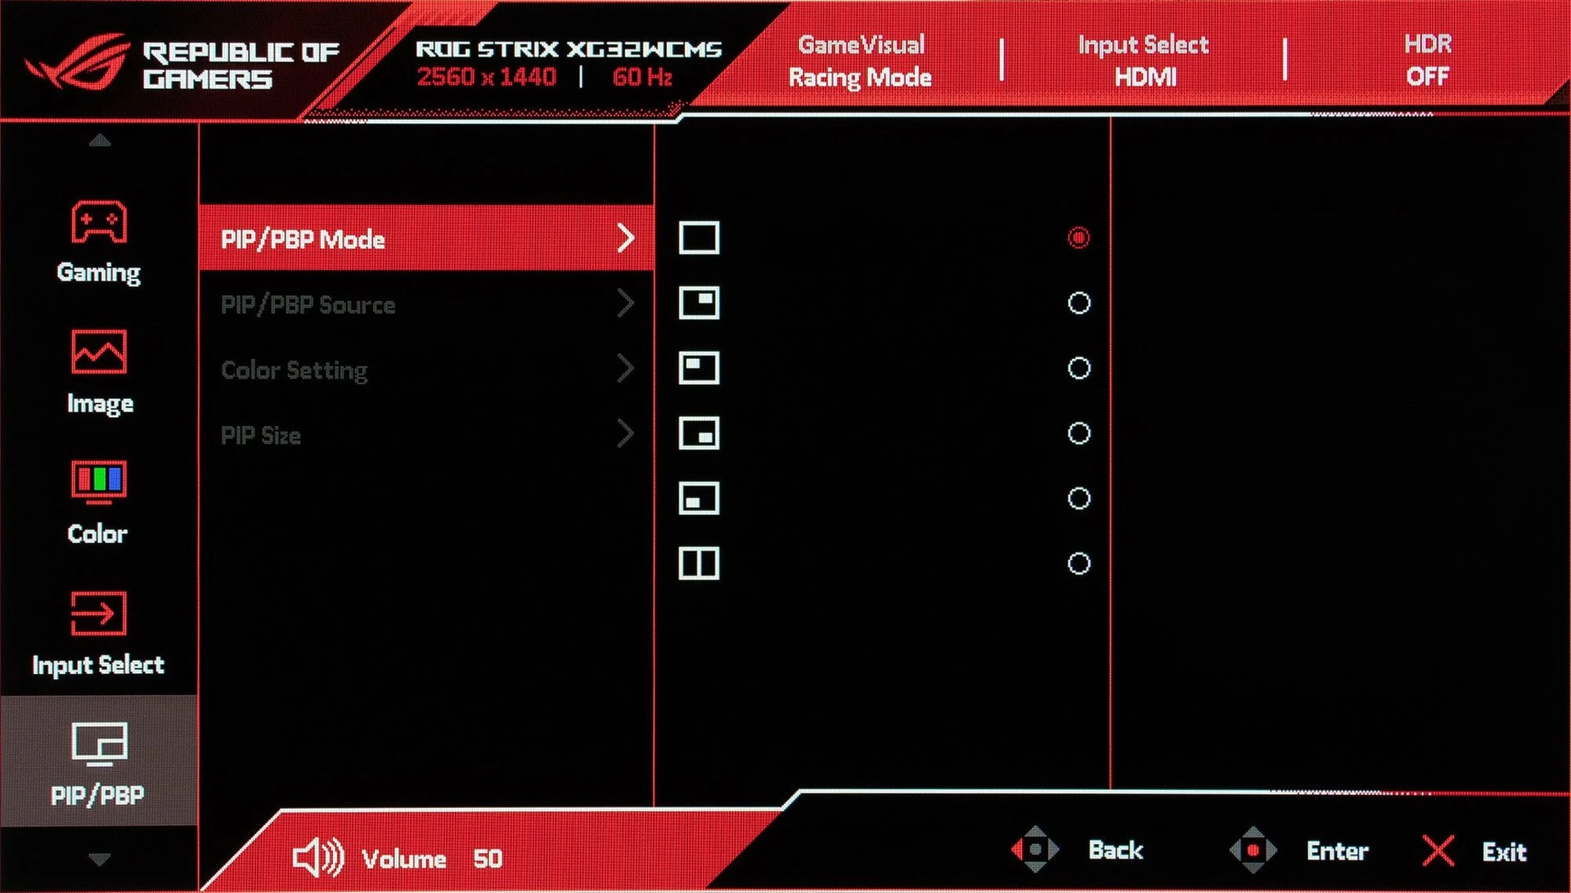This screenshot has height=893, width=1571.
Task: Select the radio button for PIP/PBP off
Action: (x=1078, y=238)
